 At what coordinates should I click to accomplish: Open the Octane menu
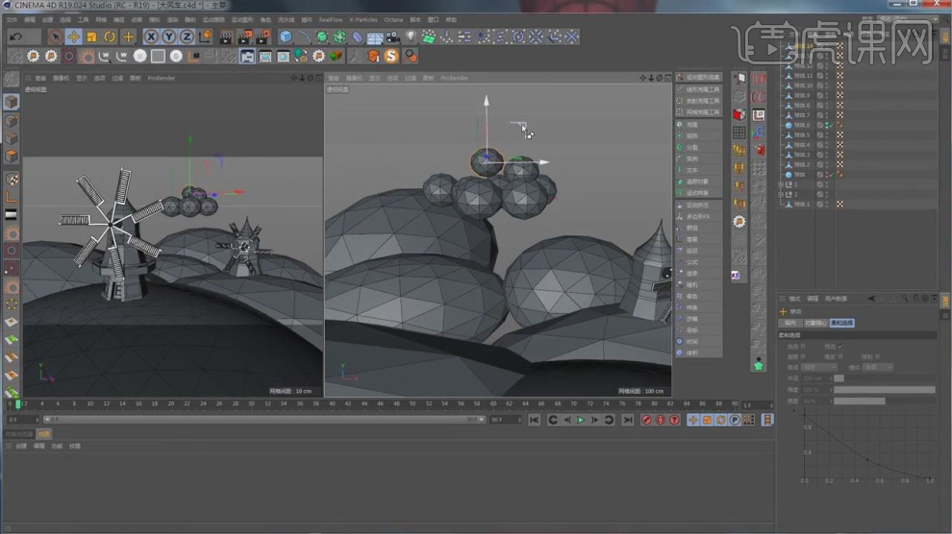(393, 19)
